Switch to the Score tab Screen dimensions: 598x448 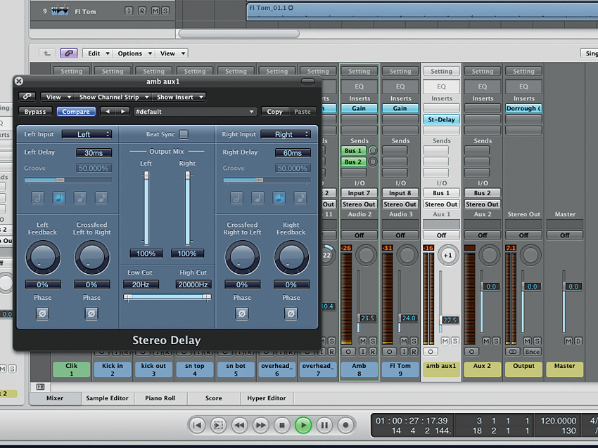coord(214,398)
